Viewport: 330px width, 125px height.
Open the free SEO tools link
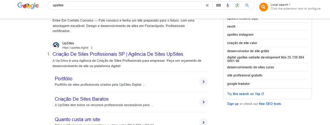point(270,104)
